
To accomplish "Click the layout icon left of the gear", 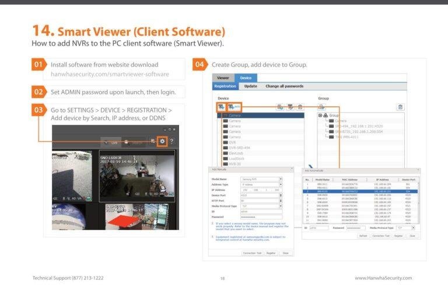I will click(153, 141).
